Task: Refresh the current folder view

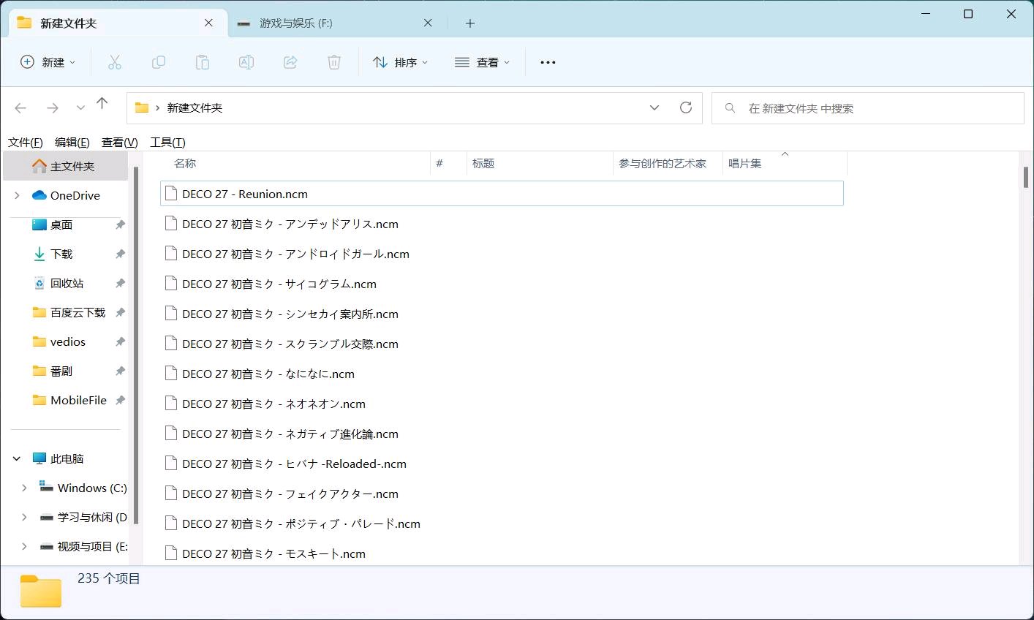Action: [686, 107]
